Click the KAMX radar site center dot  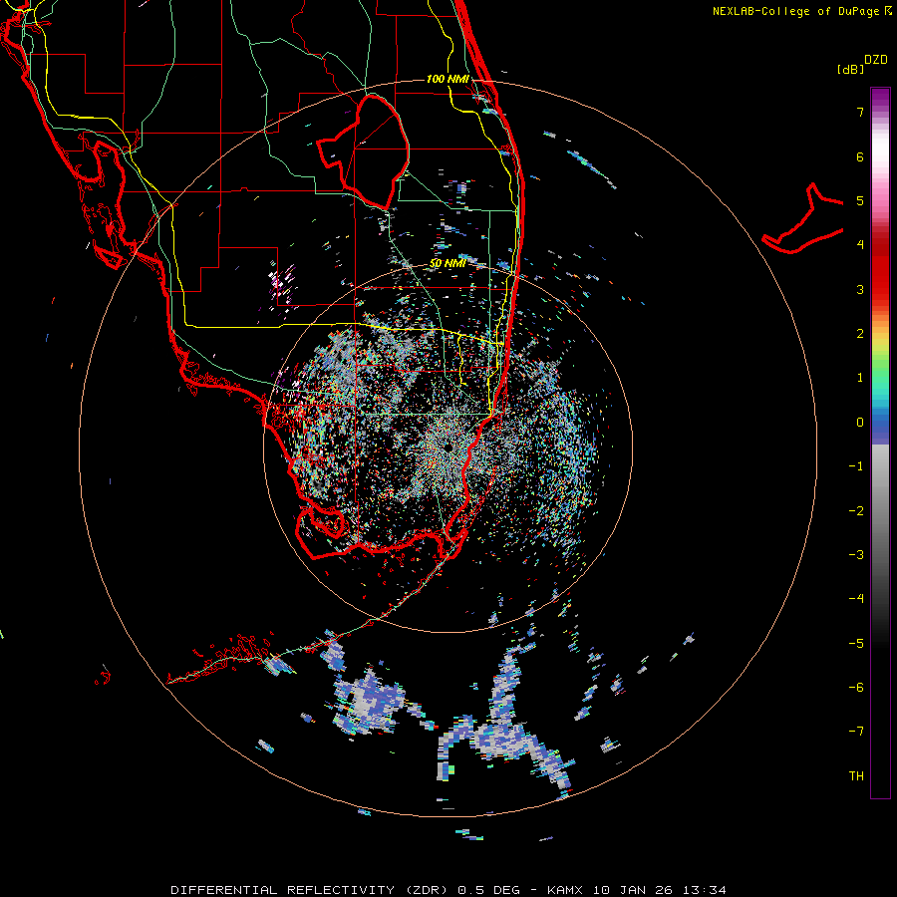pyautogui.click(x=448, y=447)
